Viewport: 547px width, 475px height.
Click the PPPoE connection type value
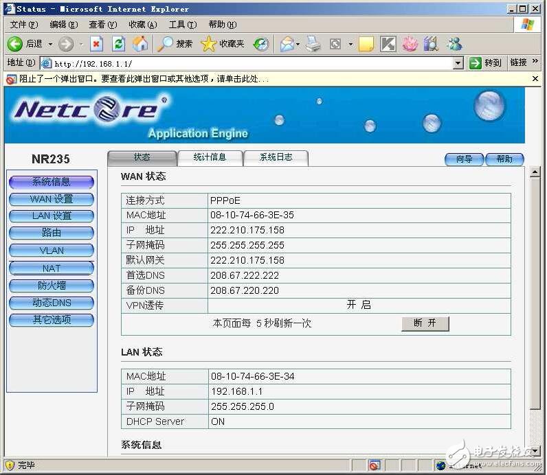click(225, 200)
